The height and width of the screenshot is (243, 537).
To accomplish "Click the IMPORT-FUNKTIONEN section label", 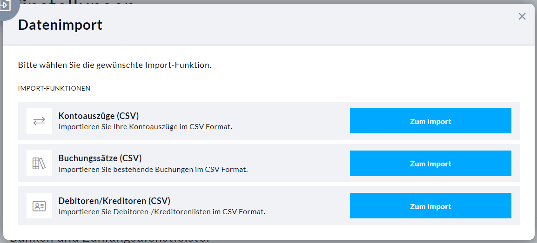I will coord(54,89).
